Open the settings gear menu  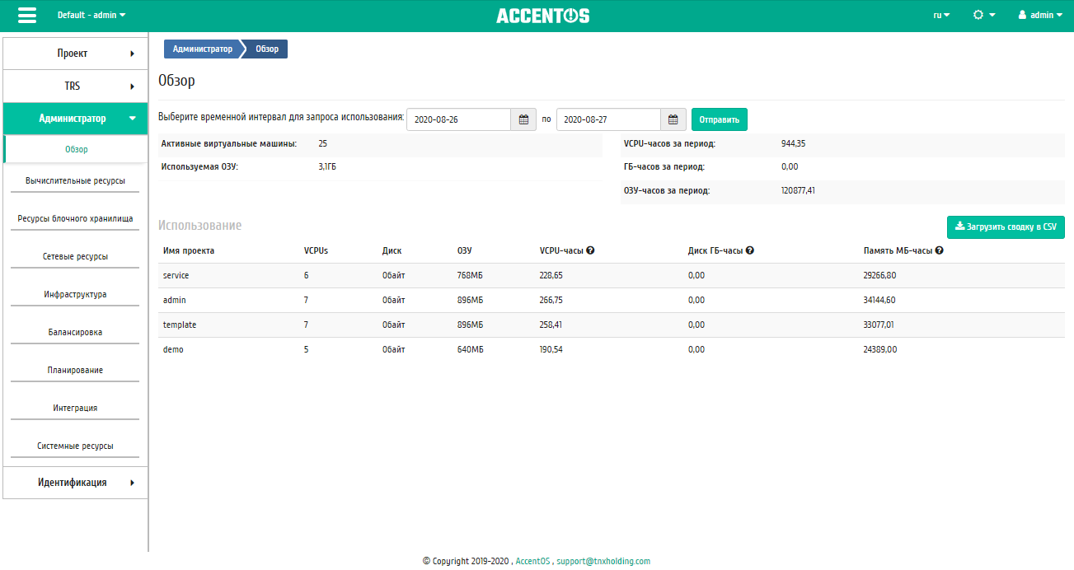(983, 15)
